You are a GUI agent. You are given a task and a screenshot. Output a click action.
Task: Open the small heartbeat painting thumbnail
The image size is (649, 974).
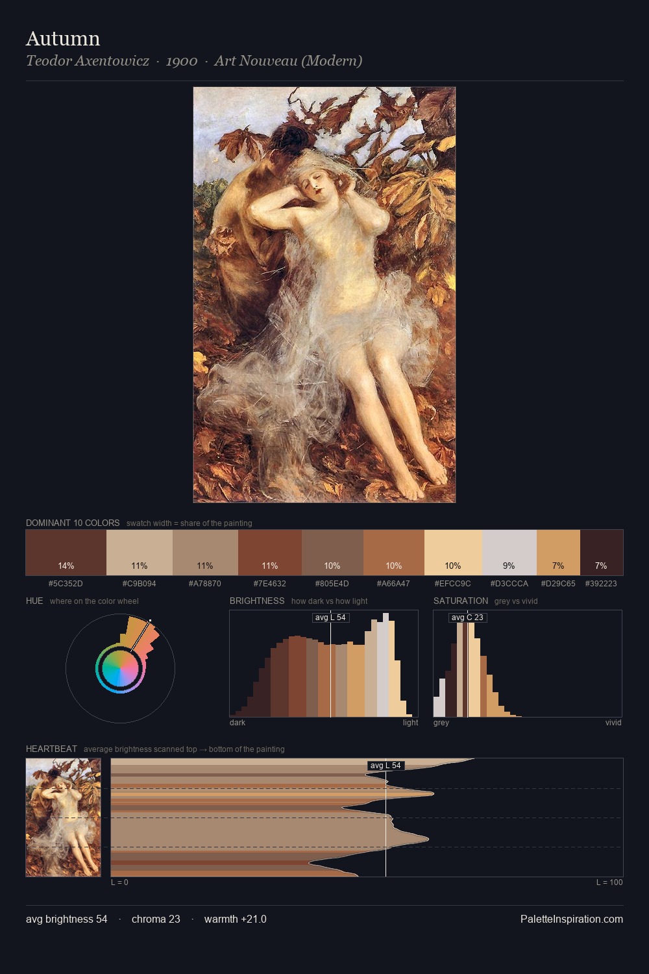[63, 818]
